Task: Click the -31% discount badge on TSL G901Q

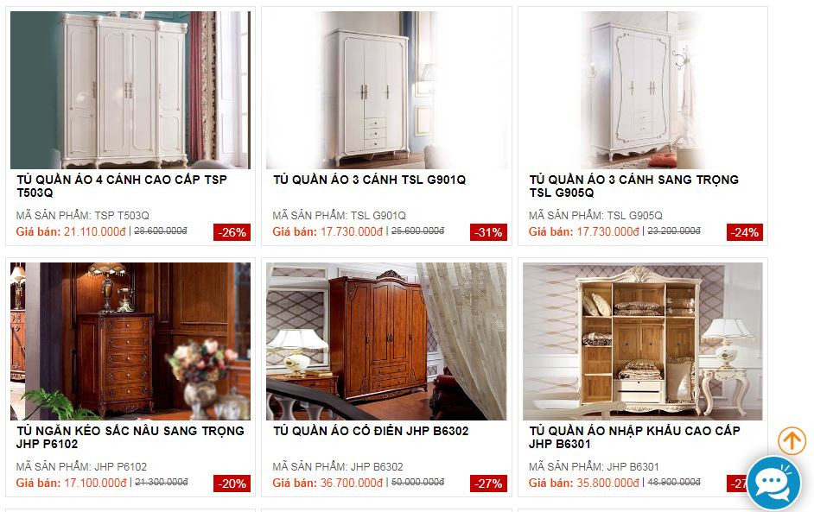Action: point(488,232)
